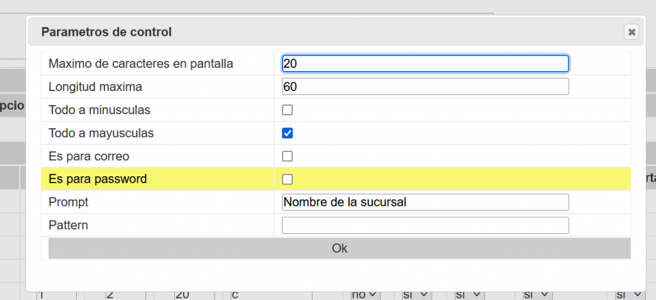Click the Longitud maxima input showing 60
This screenshot has height=300, width=656.
(425, 87)
